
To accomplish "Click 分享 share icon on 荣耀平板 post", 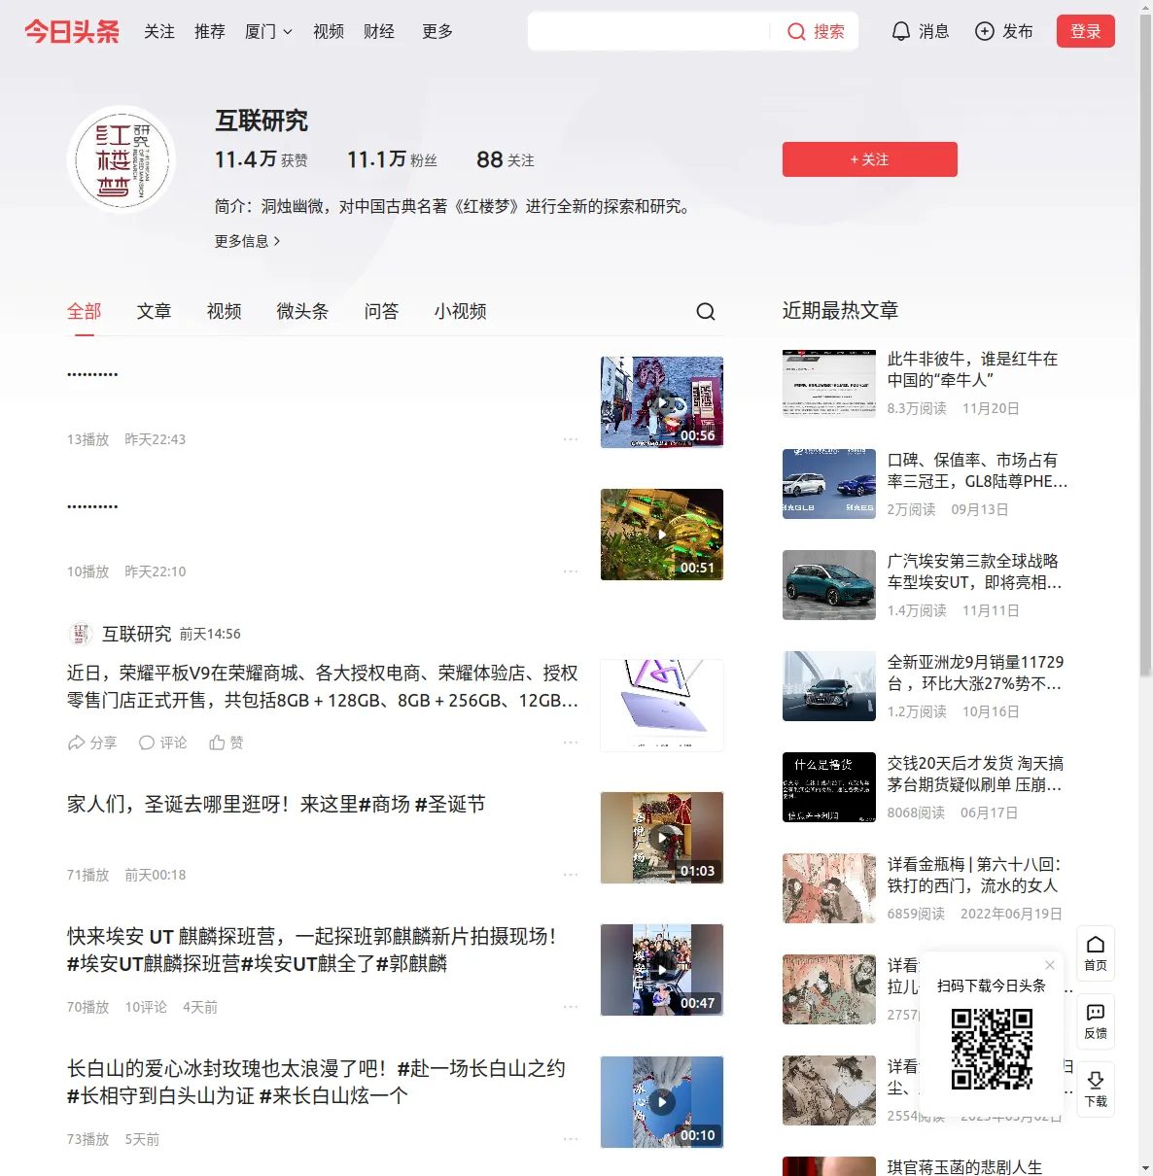I will click(x=91, y=743).
